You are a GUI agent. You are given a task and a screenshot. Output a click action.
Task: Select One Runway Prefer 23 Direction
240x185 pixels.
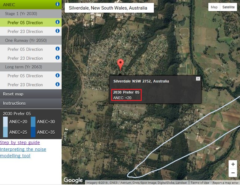click(31, 58)
